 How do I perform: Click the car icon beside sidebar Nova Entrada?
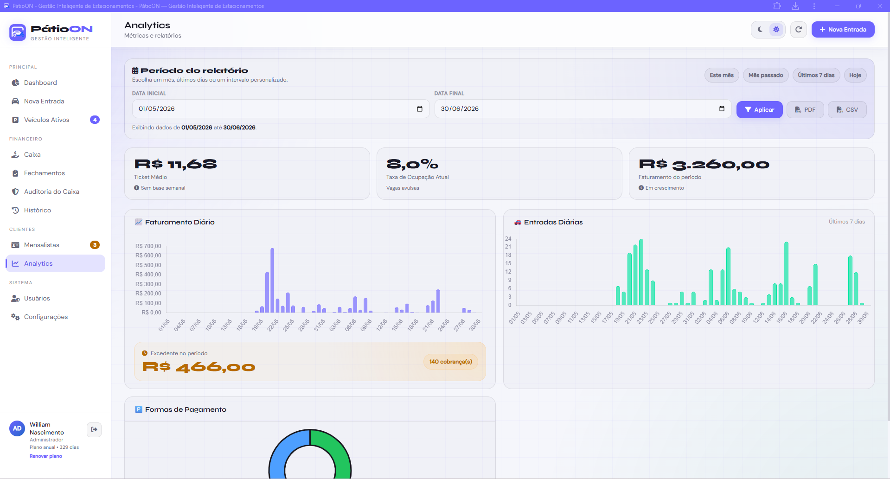tap(15, 101)
